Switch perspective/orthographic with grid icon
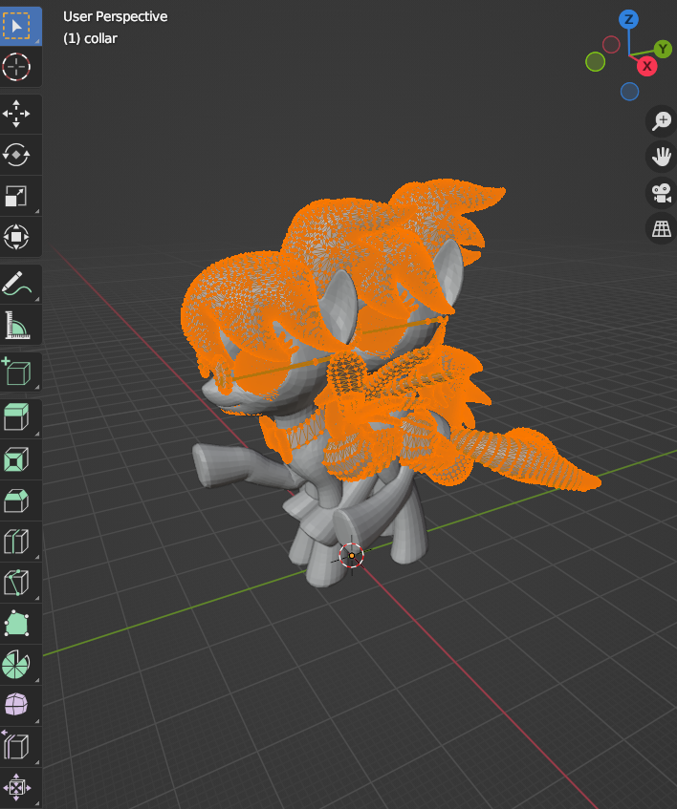 tap(662, 228)
